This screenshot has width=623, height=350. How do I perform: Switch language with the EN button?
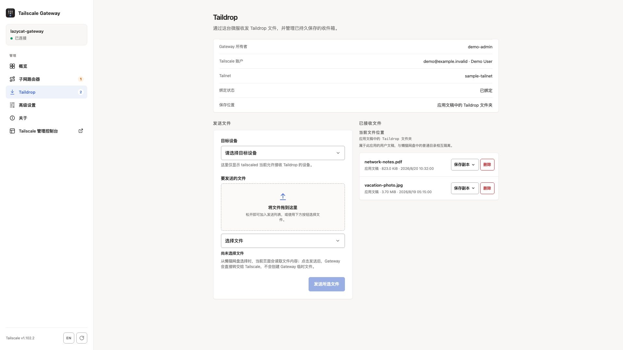coord(69,338)
